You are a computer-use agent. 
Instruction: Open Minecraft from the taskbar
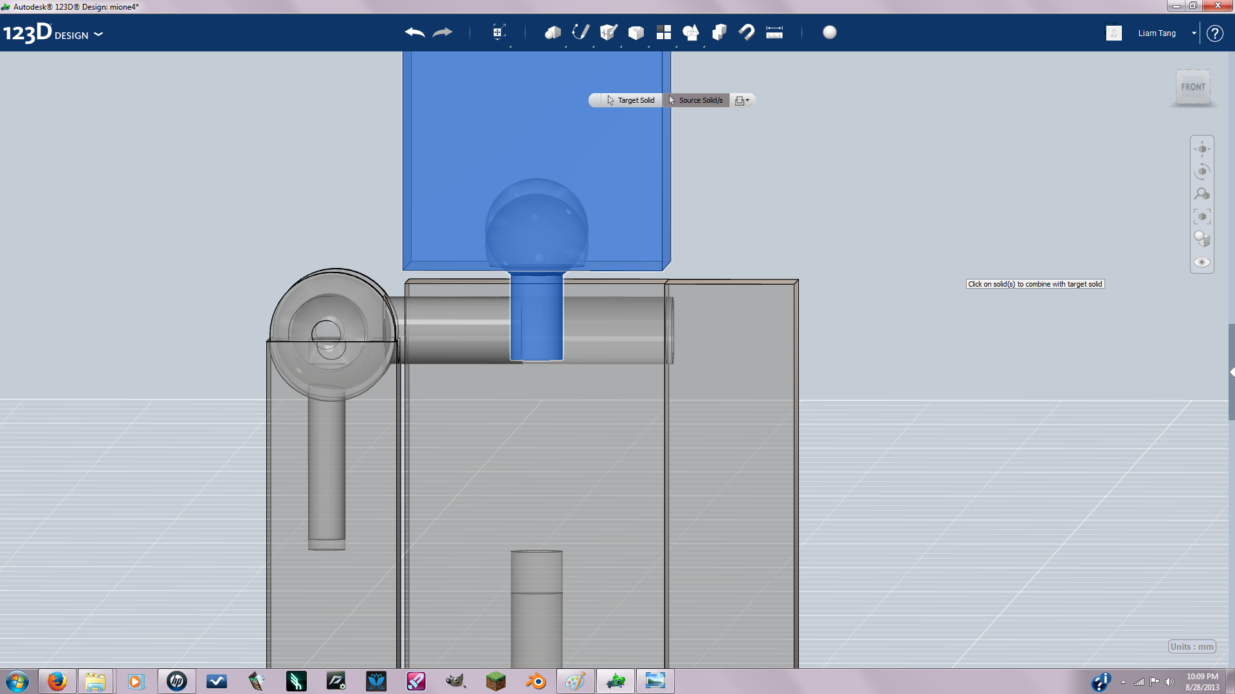(x=495, y=681)
